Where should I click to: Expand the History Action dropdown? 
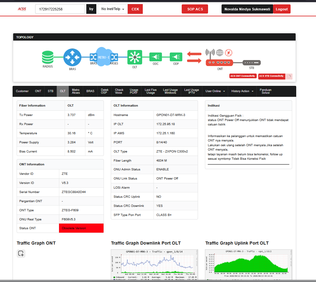click(242, 91)
